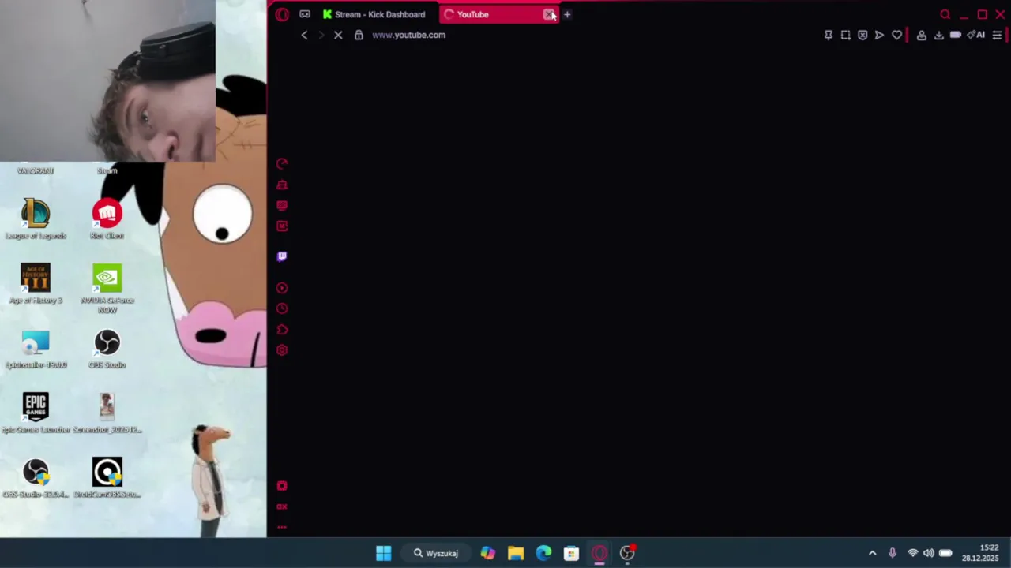This screenshot has width=1011, height=568.
Task: Click Opera GX taskbar icon
Action: tap(599, 553)
